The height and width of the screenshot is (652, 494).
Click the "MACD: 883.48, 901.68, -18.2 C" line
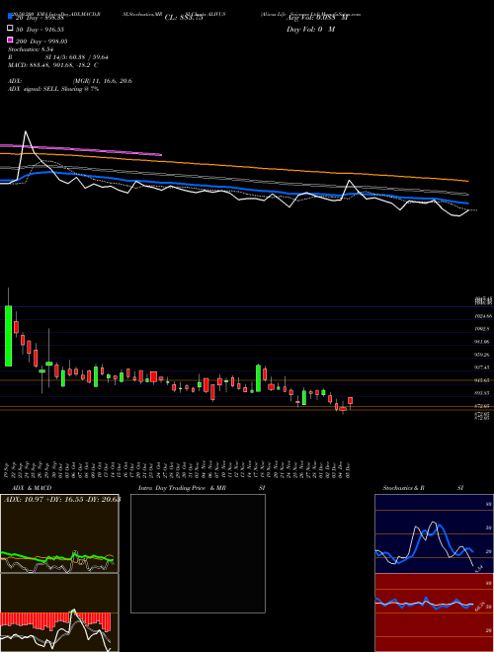click(x=53, y=65)
